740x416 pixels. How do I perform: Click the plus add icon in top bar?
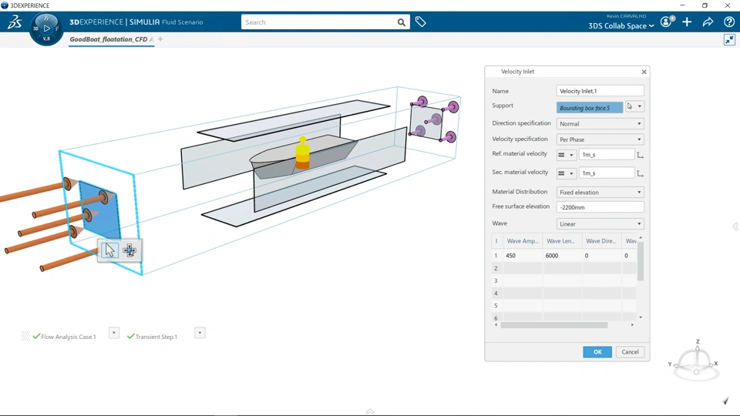point(687,22)
